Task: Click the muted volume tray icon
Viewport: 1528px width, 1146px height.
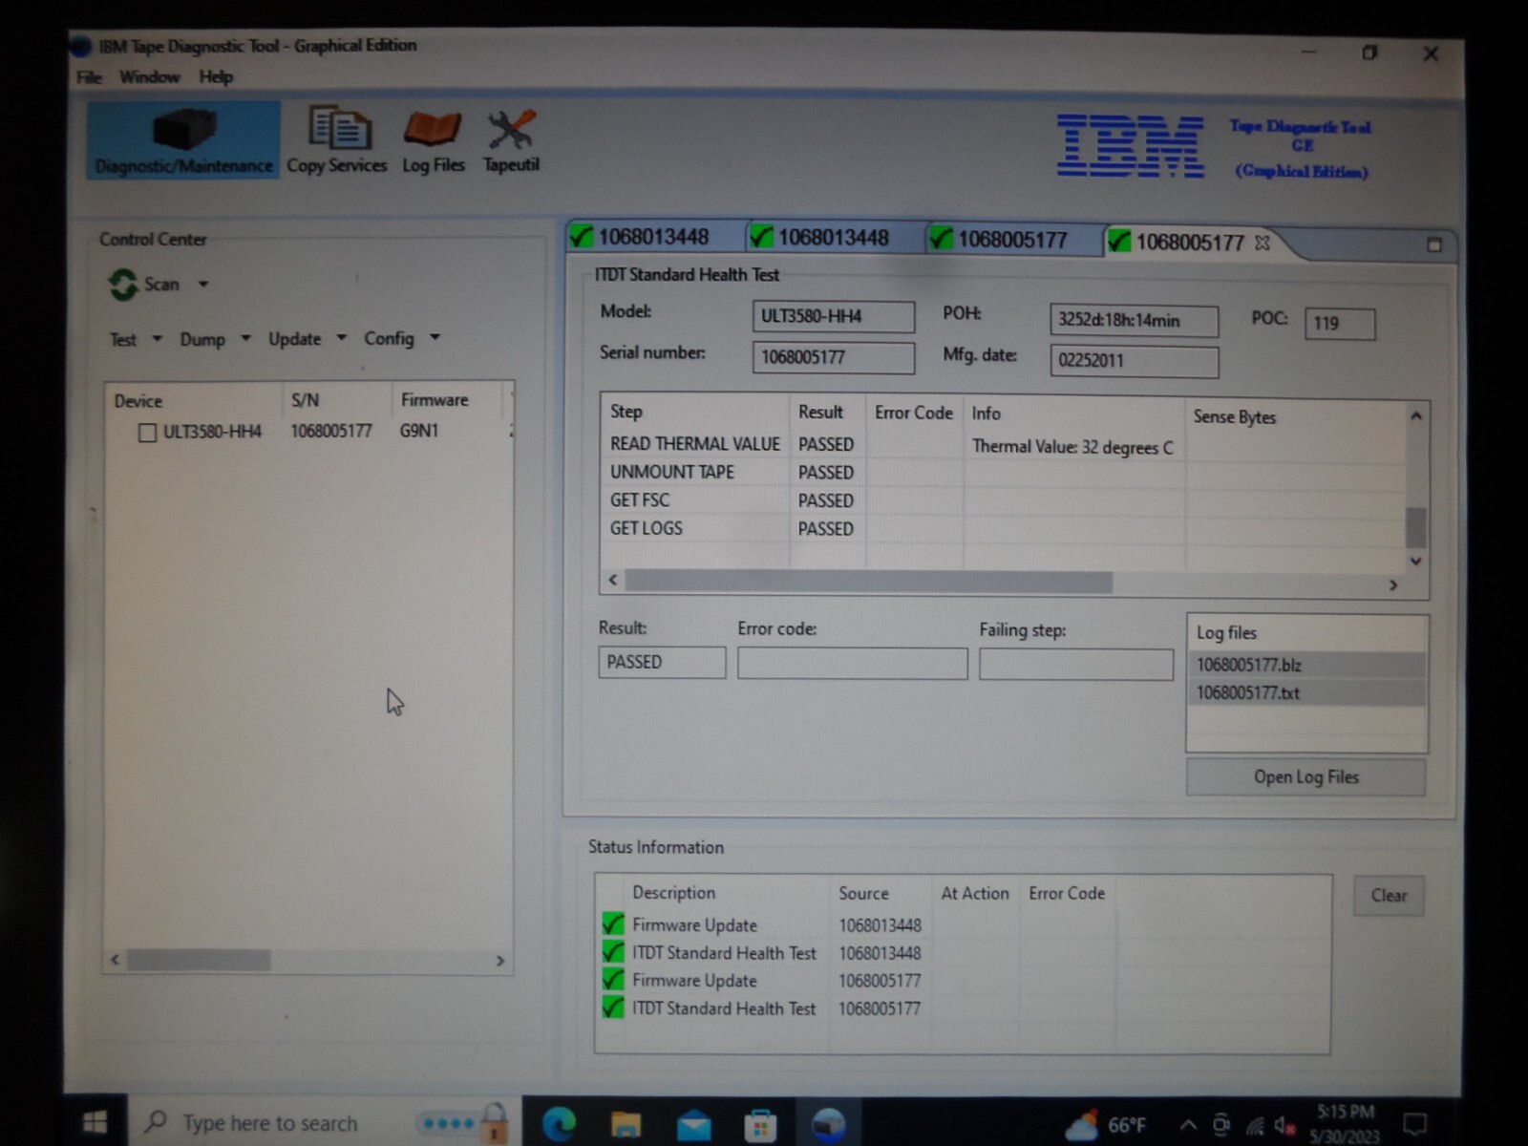Action: click(1284, 1126)
